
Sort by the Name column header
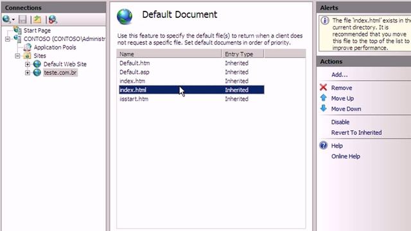[169, 54]
